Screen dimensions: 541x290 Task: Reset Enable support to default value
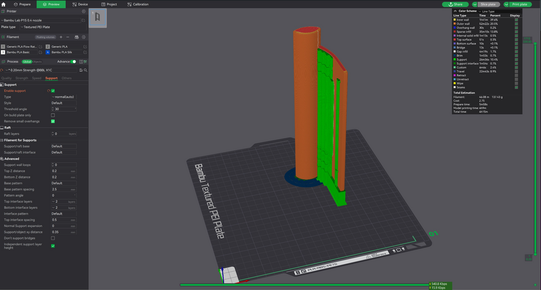(49, 91)
